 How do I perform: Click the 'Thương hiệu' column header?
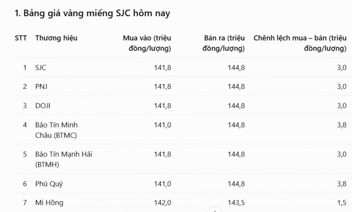tap(56, 38)
